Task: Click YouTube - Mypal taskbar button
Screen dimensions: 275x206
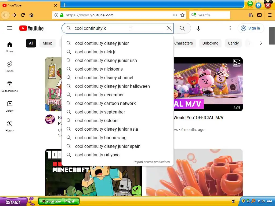Action: pyautogui.click(x=59, y=201)
